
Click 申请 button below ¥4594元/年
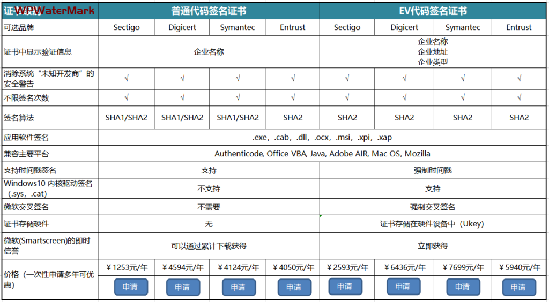pyautogui.click(x=183, y=288)
